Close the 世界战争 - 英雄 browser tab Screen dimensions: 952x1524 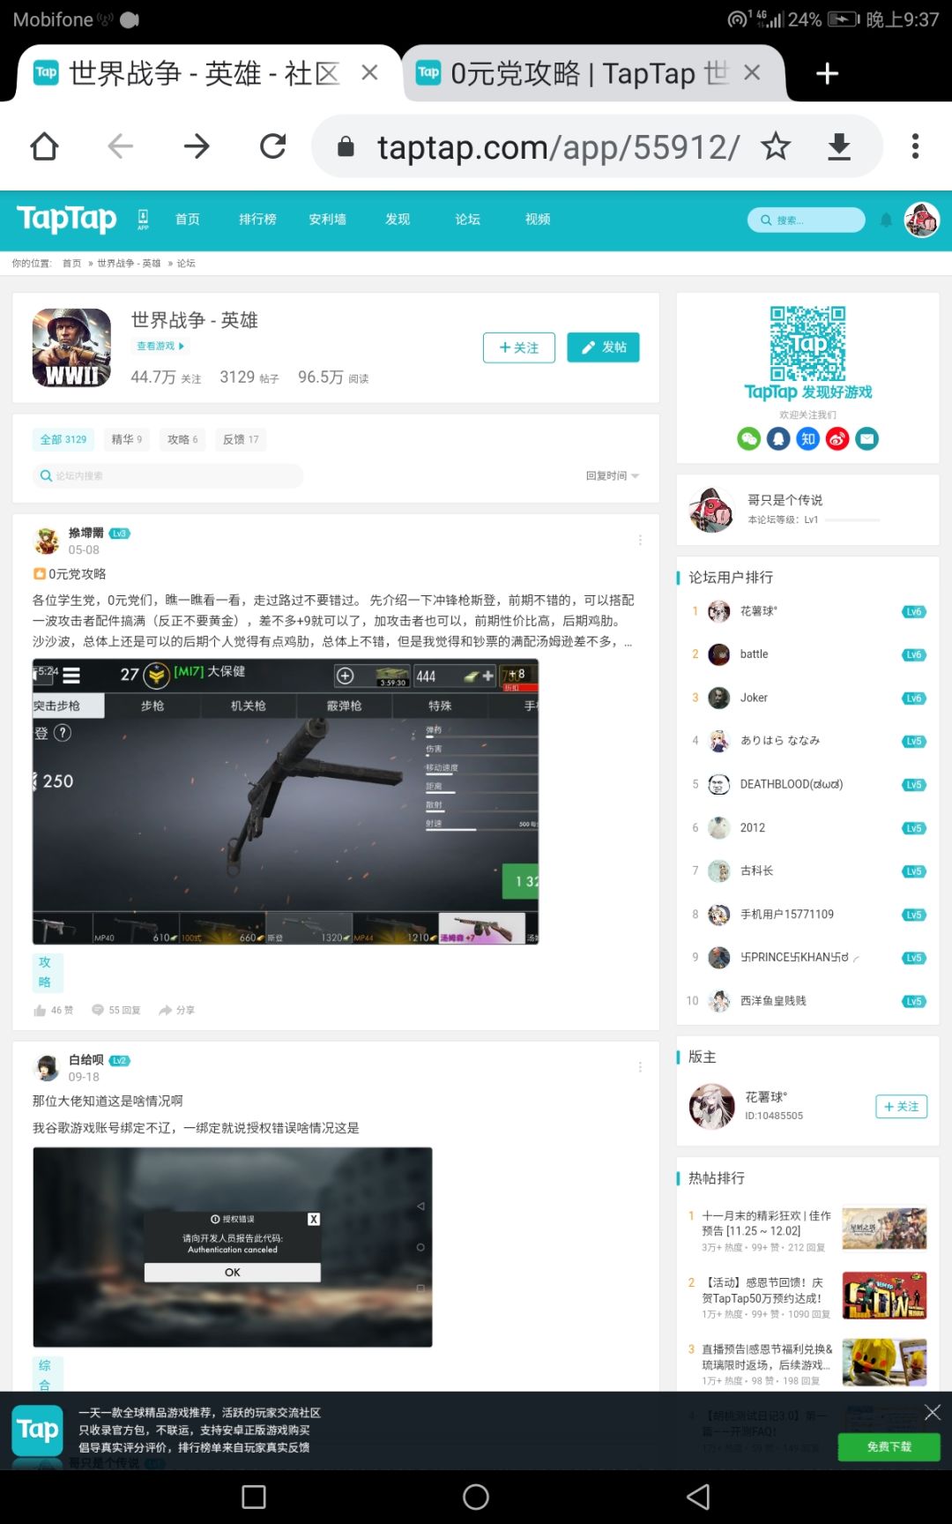369,73
